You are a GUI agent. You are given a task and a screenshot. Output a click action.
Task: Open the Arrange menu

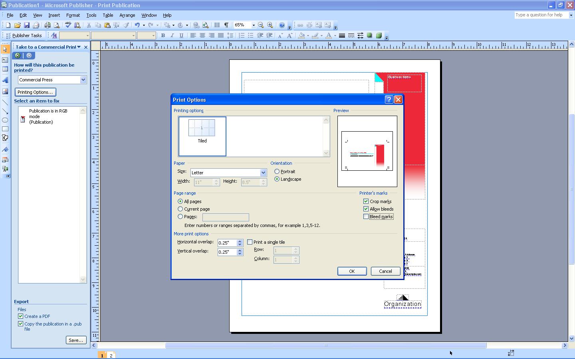[127, 15]
